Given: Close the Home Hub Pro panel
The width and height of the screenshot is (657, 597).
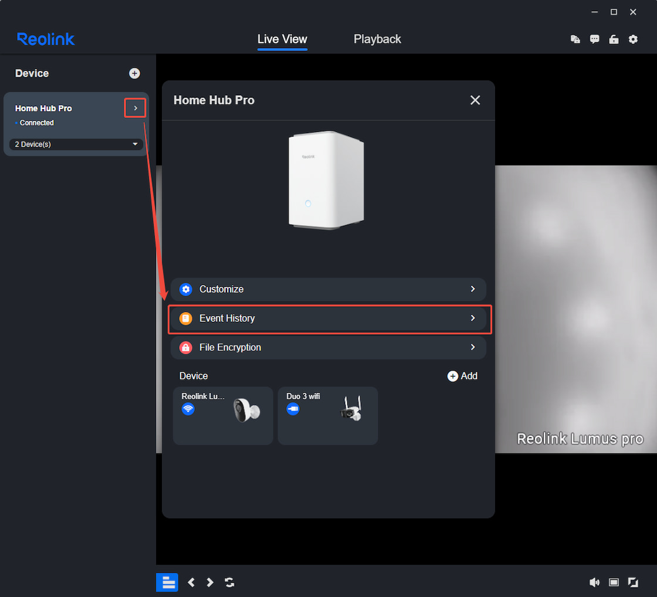Looking at the screenshot, I should (x=475, y=100).
